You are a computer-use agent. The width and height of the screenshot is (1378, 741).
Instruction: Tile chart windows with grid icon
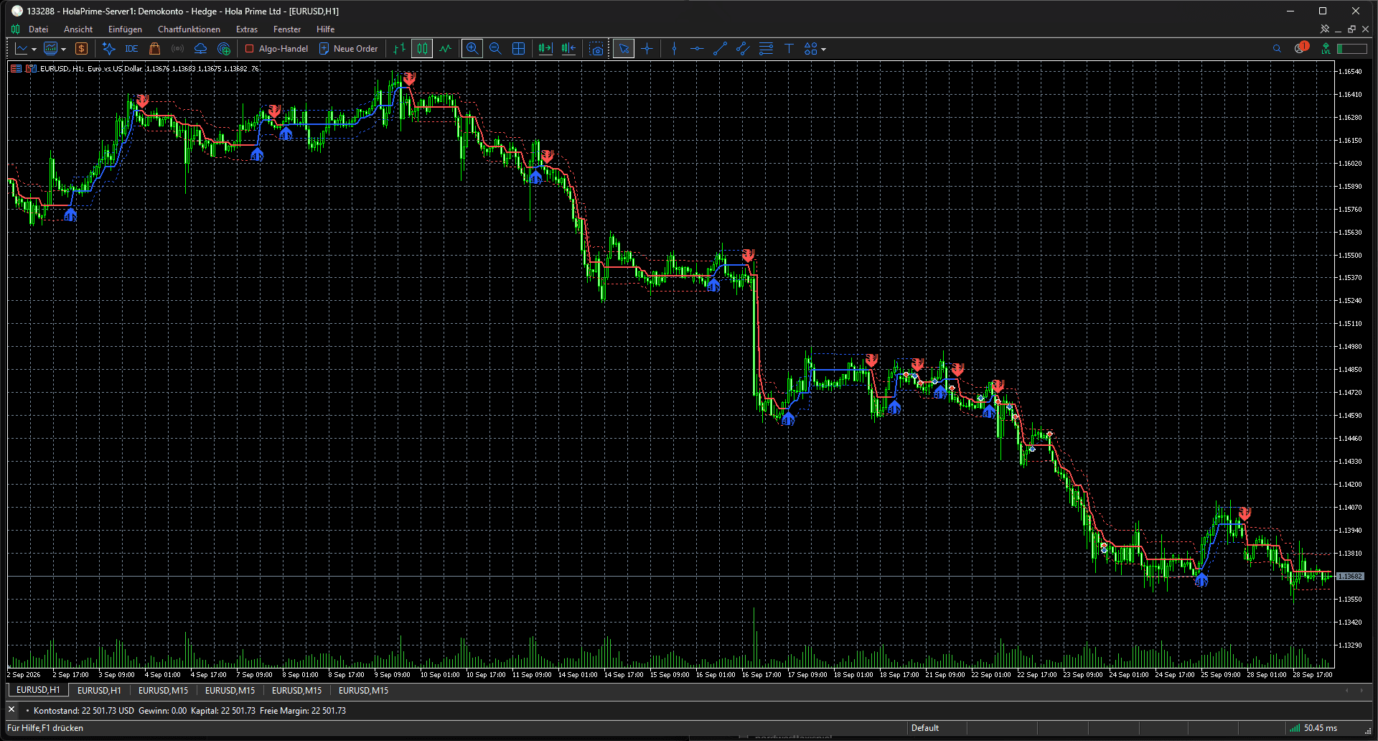[519, 49]
